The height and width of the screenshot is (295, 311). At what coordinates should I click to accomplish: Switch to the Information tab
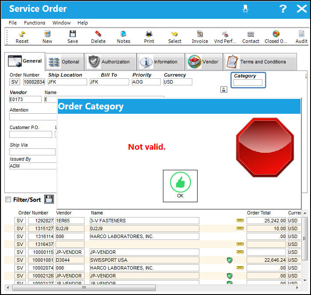(161, 62)
